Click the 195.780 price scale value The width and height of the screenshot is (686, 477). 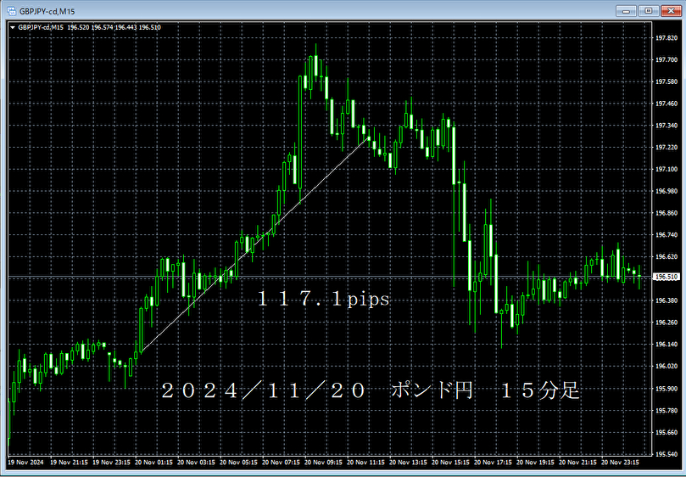click(666, 411)
